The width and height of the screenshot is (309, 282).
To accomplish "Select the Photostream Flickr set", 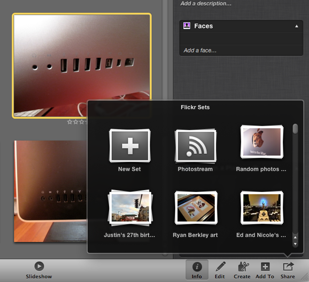I will pos(195,146).
